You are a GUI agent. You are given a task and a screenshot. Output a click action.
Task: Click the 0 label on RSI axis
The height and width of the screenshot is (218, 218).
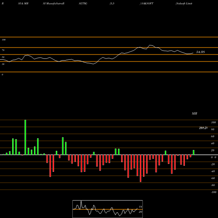(2, 75)
